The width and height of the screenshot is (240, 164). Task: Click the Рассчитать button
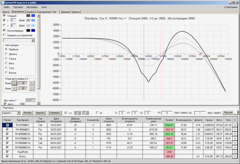pyautogui.click(x=228, y=113)
